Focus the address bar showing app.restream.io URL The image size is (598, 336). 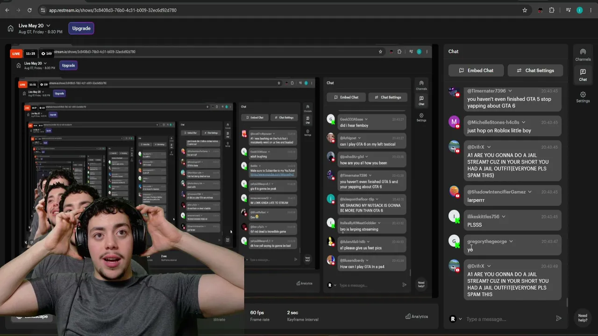point(280,10)
